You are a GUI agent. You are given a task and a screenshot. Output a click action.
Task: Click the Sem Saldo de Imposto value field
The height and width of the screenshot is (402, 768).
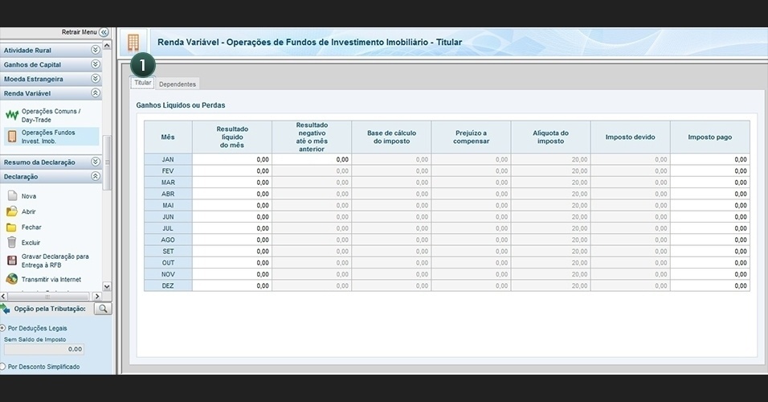(x=44, y=349)
